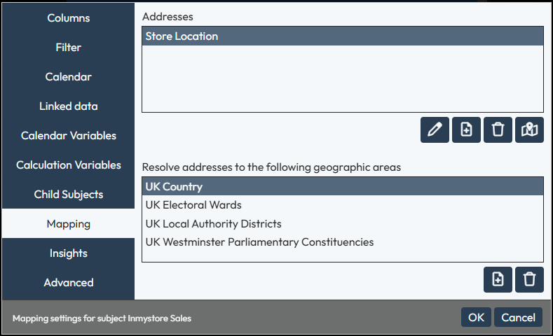Delete the selected address via trash icon
The height and width of the screenshot is (336, 553).
(498, 129)
